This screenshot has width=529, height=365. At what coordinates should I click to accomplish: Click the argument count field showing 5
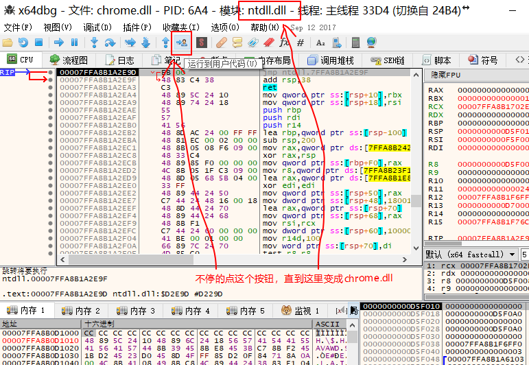point(525,255)
